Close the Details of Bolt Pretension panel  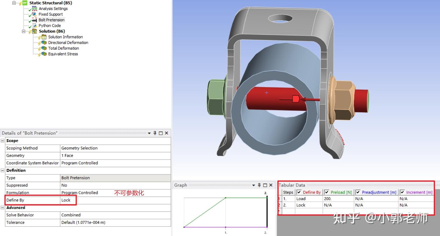[166, 133]
